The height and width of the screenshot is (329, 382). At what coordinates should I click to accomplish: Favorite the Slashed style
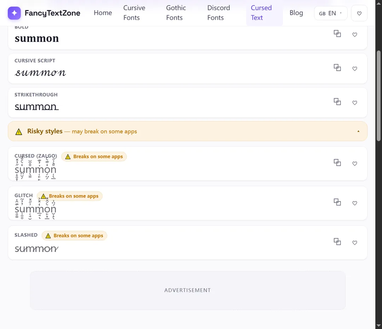click(x=355, y=243)
